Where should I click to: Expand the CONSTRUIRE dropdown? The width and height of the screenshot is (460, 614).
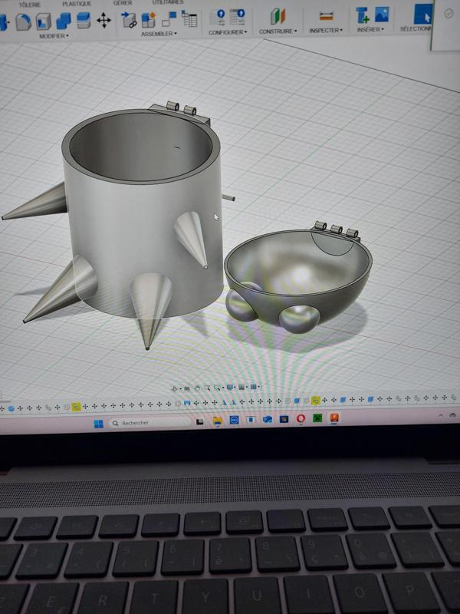278,31
